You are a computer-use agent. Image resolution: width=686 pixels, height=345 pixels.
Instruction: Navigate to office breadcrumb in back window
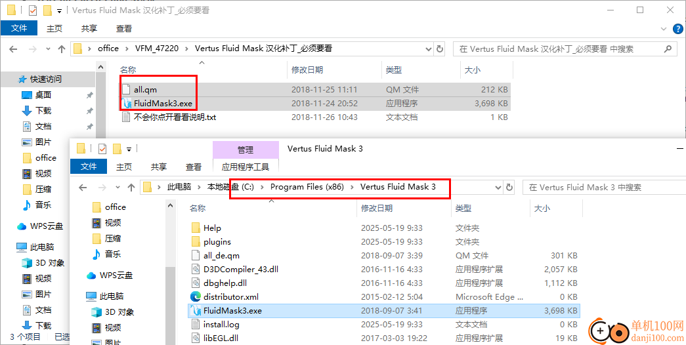click(x=108, y=49)
